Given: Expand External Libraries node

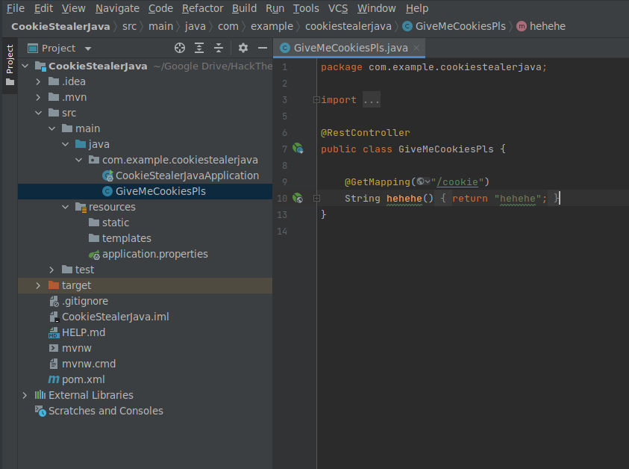Looking at the screenshot, I should point(25,395).
